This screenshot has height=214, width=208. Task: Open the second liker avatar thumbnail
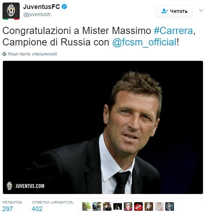click(x=97, y=206)
